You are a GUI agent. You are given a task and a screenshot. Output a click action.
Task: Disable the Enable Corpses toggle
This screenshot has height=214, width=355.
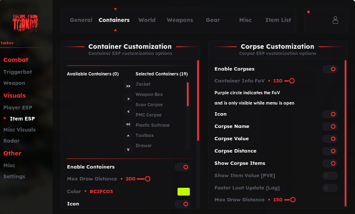point(330,69)
